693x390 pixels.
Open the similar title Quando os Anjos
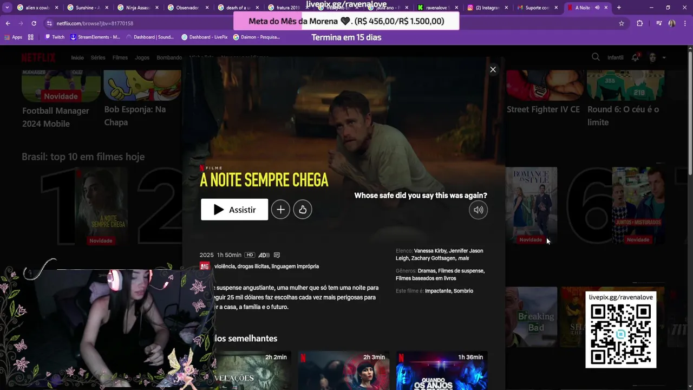click(x=442, y=370)
